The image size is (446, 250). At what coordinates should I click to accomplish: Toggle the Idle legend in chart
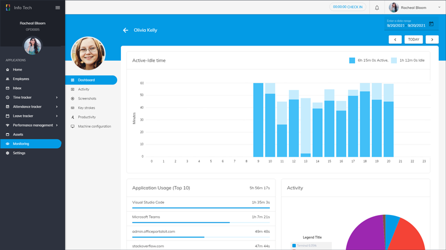click(x=394, y=60)
